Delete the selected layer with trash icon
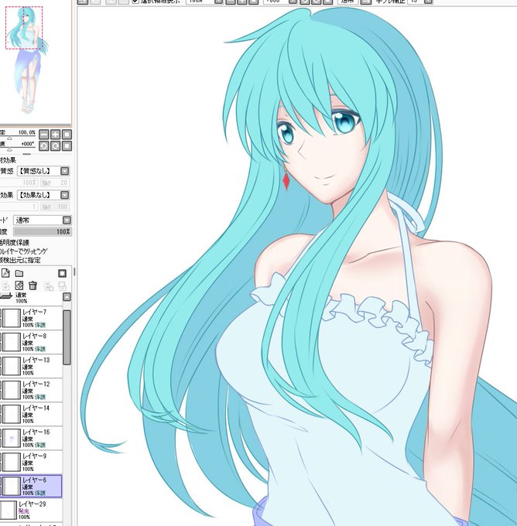Viewport: 517px width, 526px height. click(33, 285)
